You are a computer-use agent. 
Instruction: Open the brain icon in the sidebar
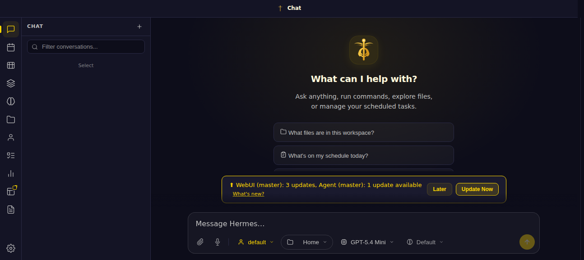tap(11, 101)
